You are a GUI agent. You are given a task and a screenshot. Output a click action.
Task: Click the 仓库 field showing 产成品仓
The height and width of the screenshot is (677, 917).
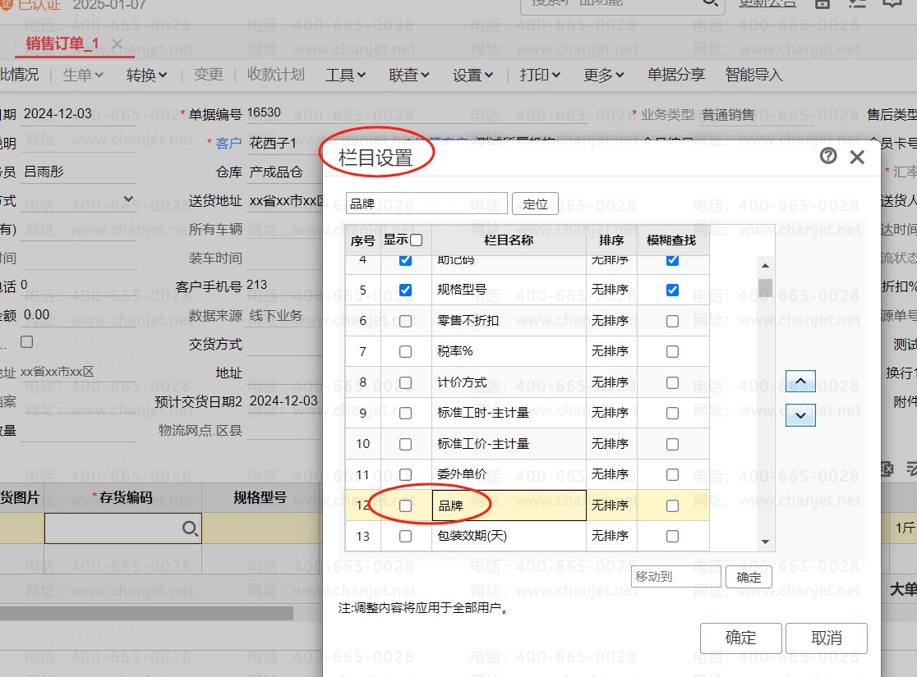click(x=284, y=172)
